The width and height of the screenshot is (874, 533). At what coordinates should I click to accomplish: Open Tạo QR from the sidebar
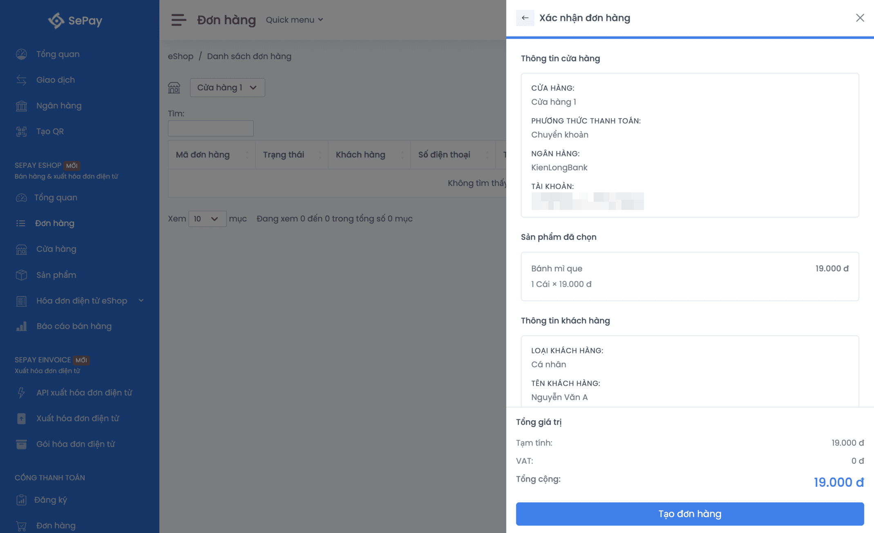pyautogui.click(x=50, y=132)
